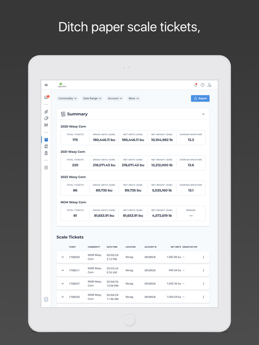This screenshot has width=259, height=345.
Task: Expand ticket 1708320 row
Action: pos(63,297)
